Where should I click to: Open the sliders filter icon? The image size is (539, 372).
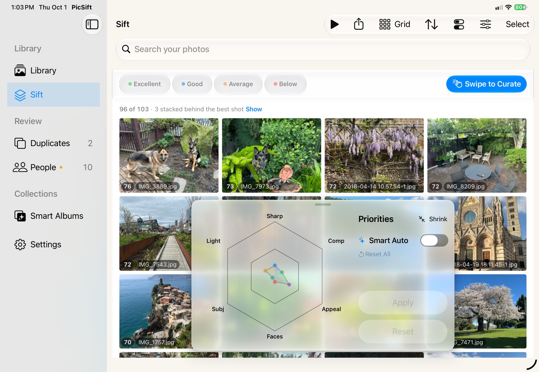click(485, 24)
